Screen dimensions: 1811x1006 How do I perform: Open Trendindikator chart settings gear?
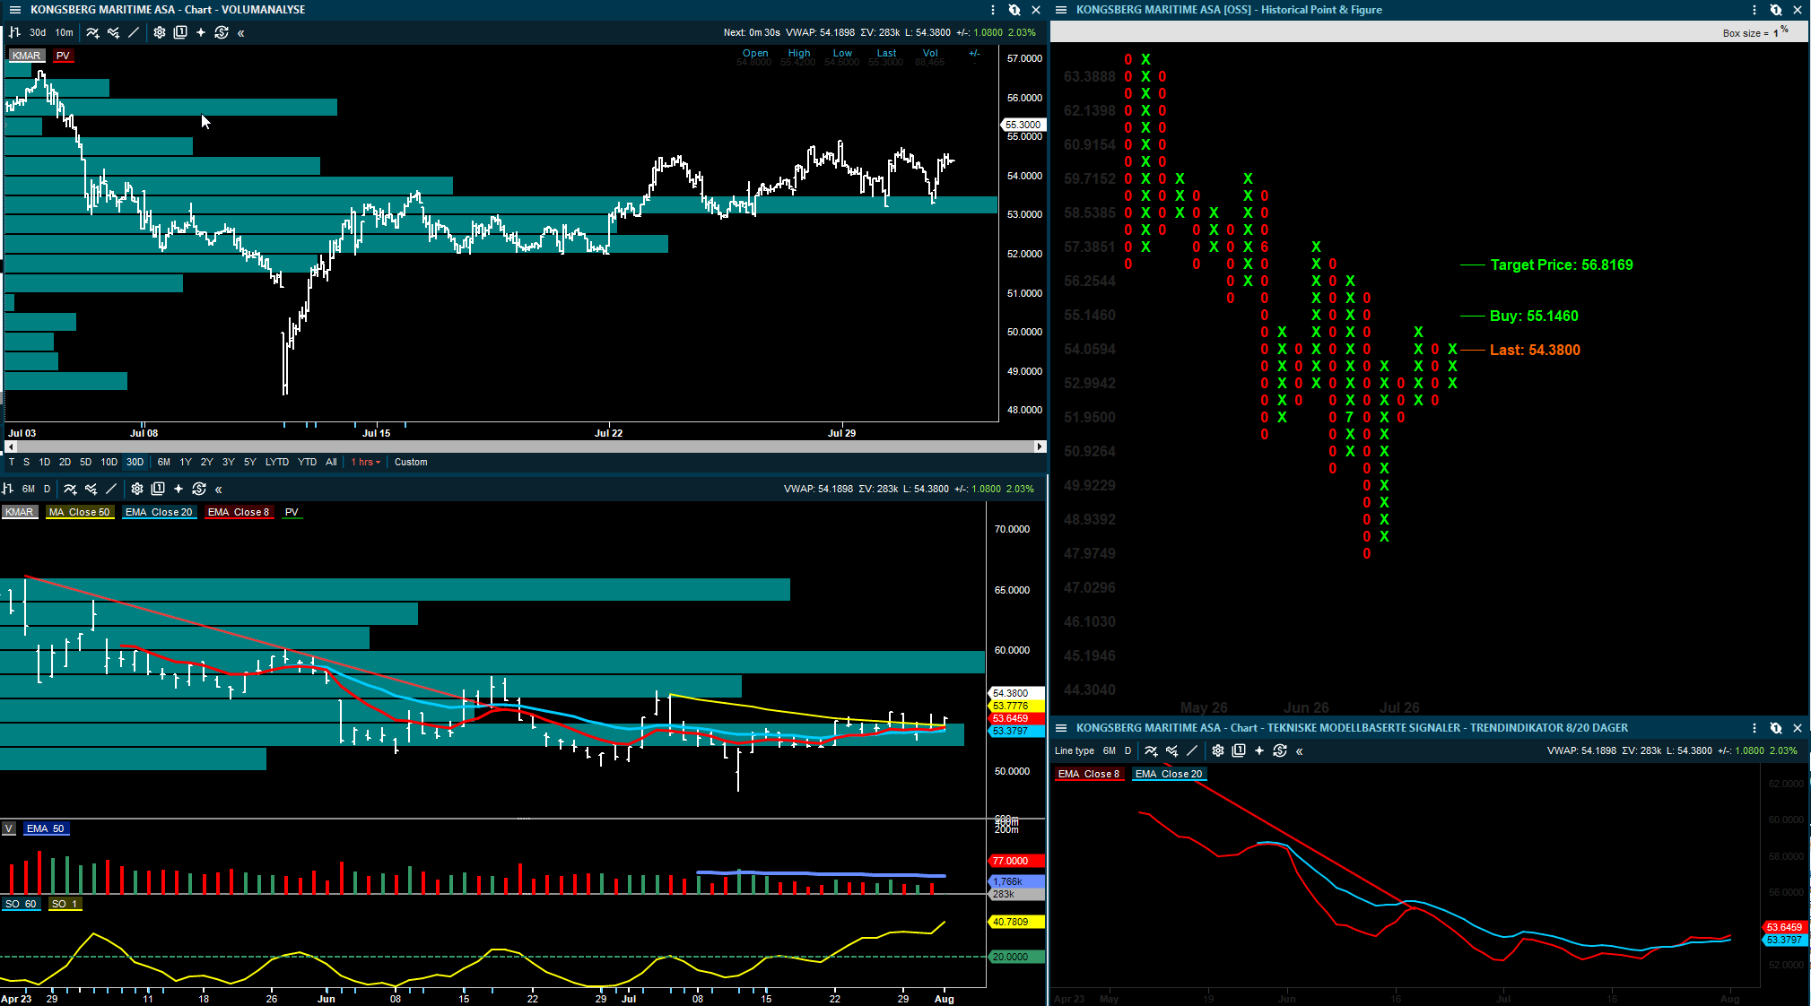pos(1218,750)
